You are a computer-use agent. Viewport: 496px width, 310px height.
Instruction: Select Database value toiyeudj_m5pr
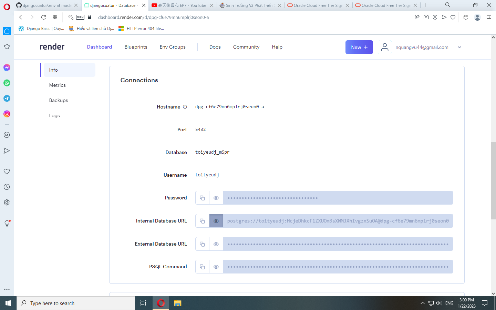(212, 152)
